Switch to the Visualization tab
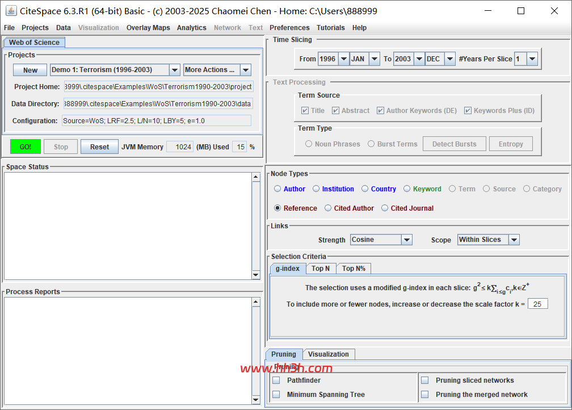Screen dimensions: 572x410 (329, 354)
